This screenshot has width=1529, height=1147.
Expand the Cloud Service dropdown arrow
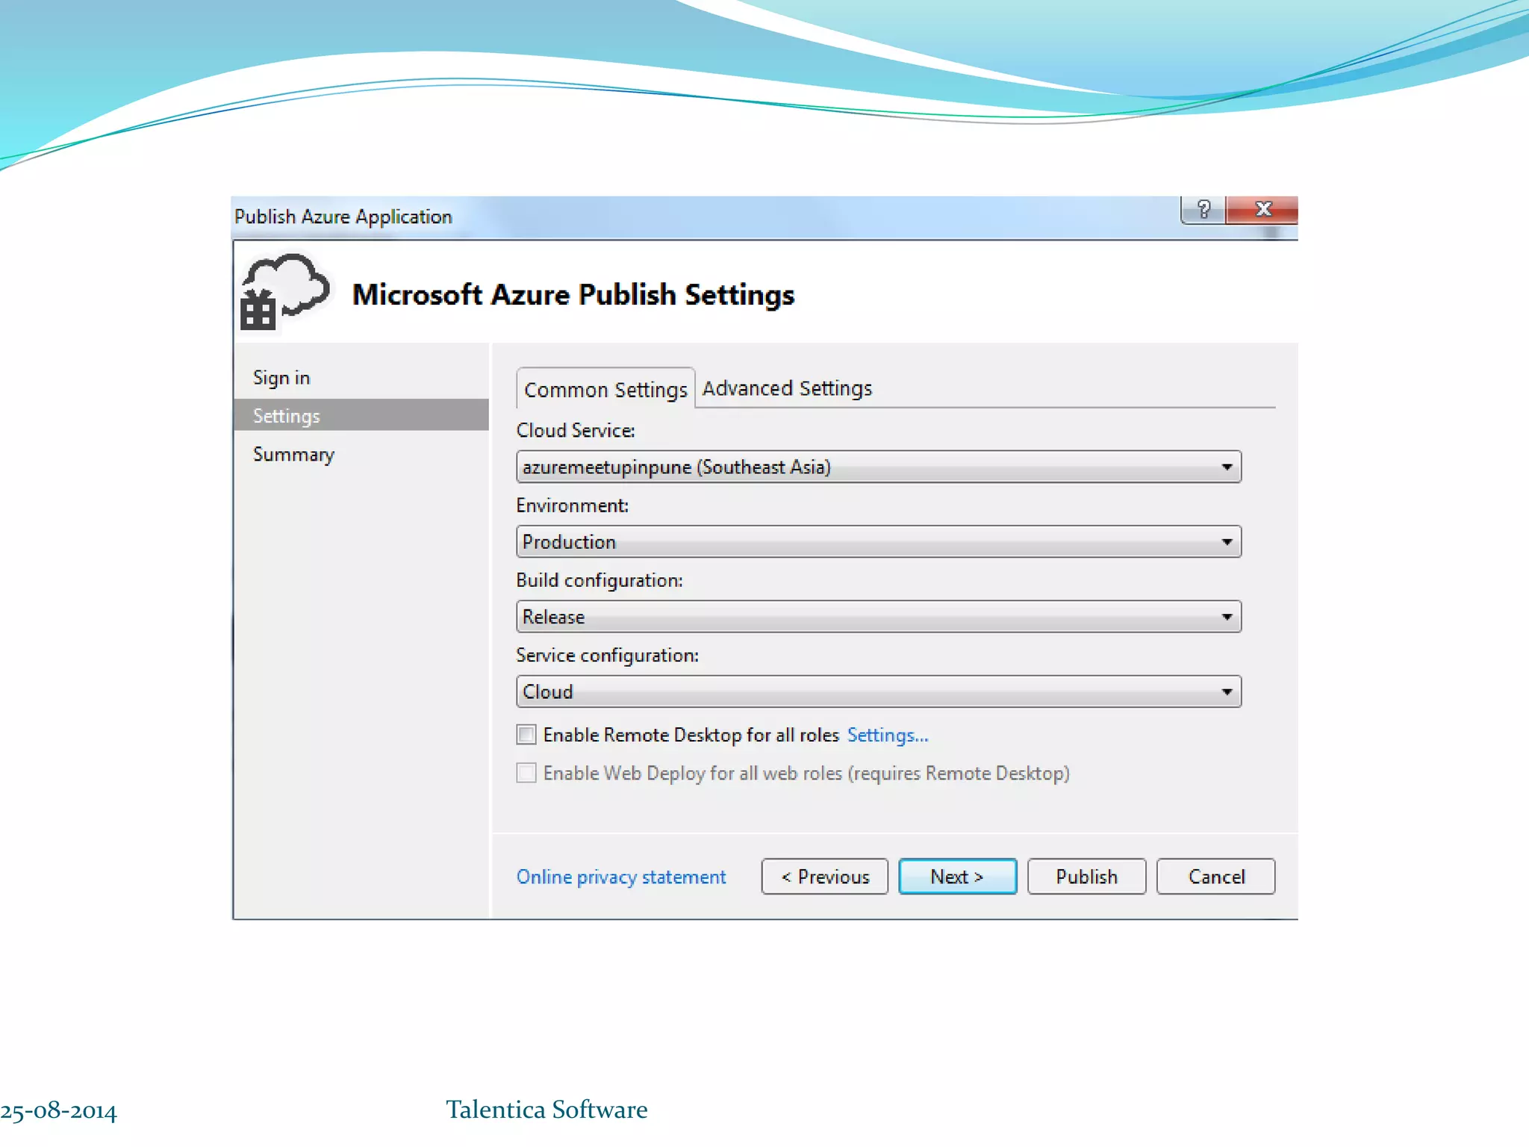click(1226, 467)
